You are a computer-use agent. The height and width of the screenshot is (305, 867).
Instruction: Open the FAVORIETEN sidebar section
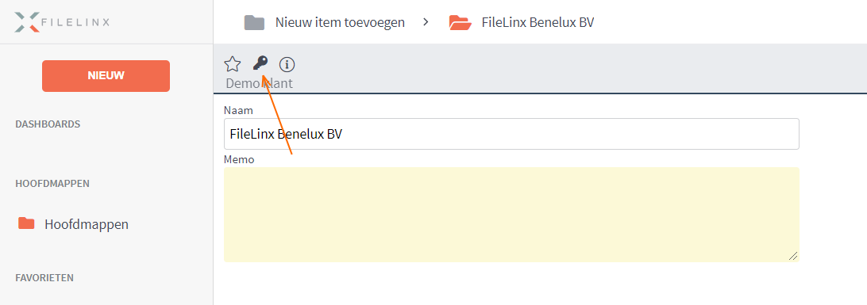tap(44, 278)
